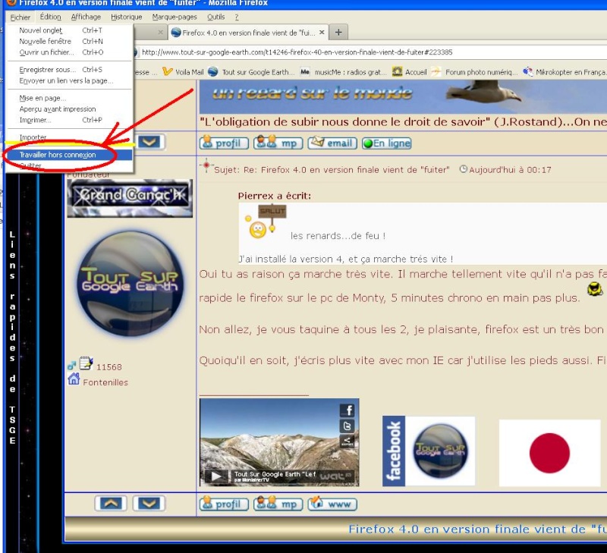The width and height of the screenshot is (607, 553).
Task: Click the Fontenilles location text
Action: [x=105, y=382]
